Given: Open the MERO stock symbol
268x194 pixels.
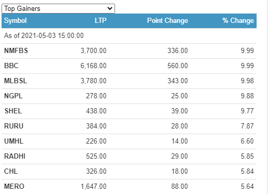Looking at the screenshot, I should click(x=14, y=187).
